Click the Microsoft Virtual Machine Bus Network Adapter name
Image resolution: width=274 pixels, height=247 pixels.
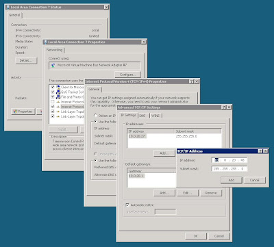pos(92,65)
